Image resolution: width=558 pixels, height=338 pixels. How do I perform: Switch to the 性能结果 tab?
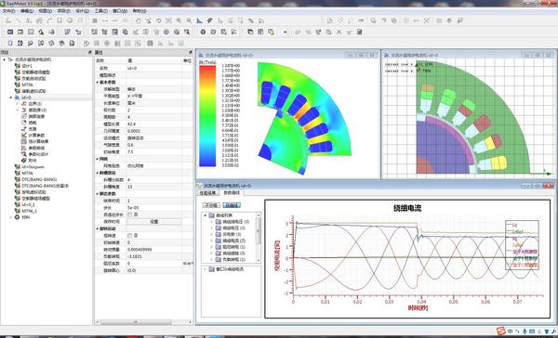click(207, 192)
